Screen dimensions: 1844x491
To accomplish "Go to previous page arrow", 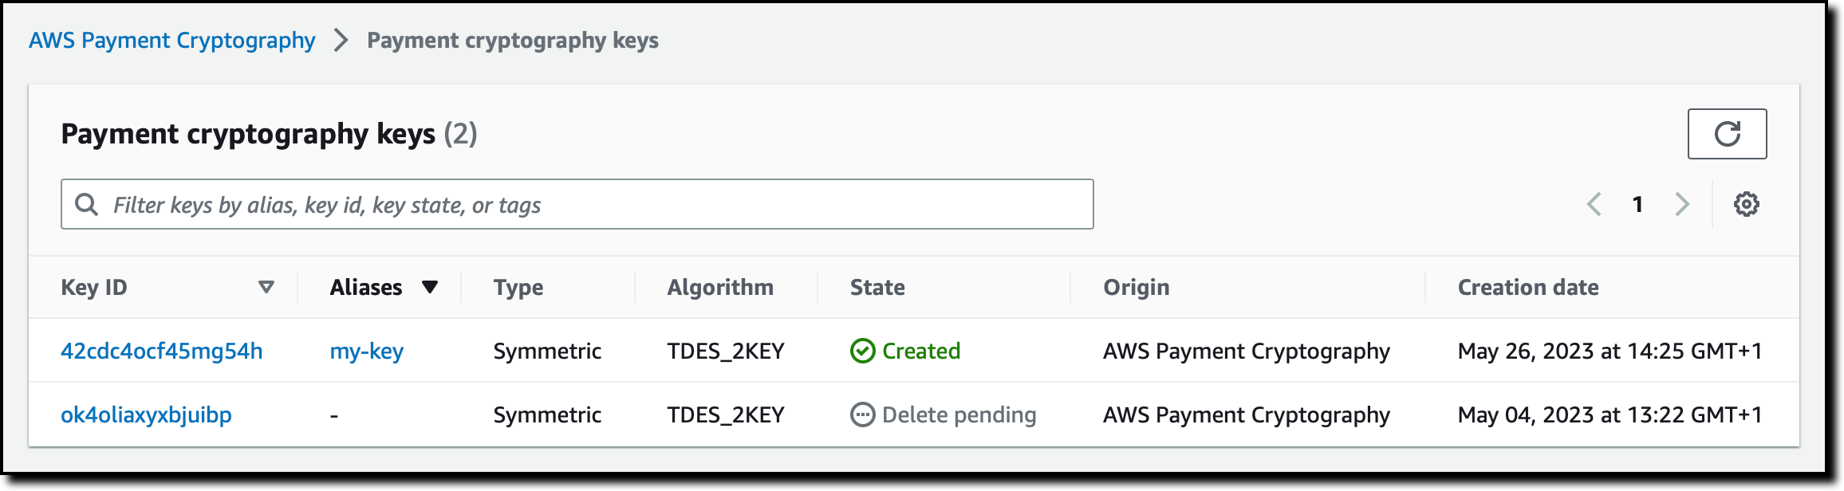I will tap(1594, 205).
